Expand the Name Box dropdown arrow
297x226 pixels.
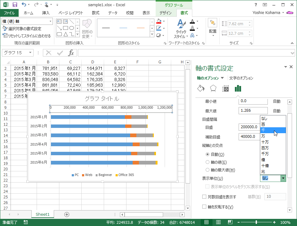[x=30, y=52]
